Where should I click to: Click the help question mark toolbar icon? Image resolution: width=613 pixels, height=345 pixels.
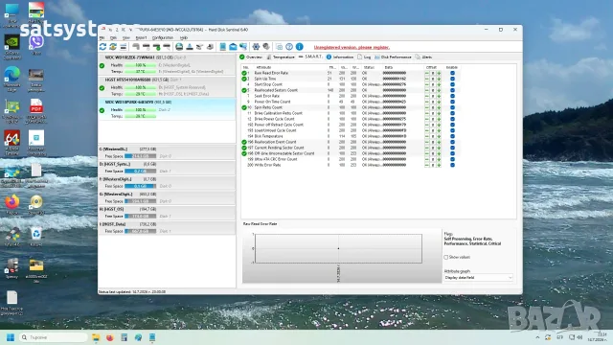click(289, 47)
